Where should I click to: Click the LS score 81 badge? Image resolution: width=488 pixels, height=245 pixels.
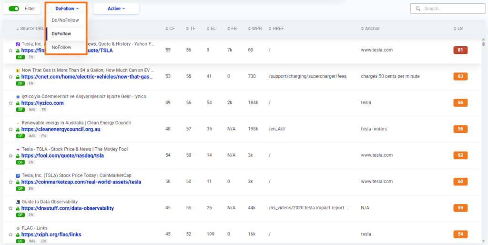(460, 50)
